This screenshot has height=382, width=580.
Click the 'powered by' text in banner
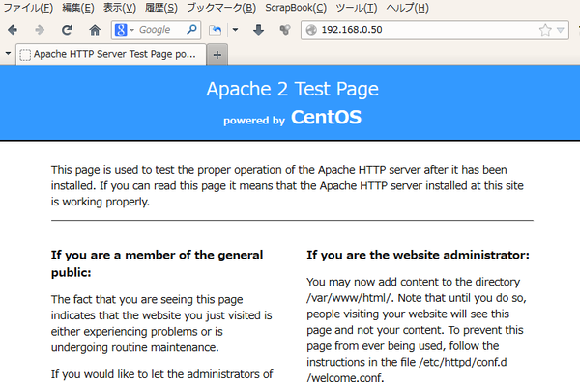pyautogui.click(x=254, y=121)
